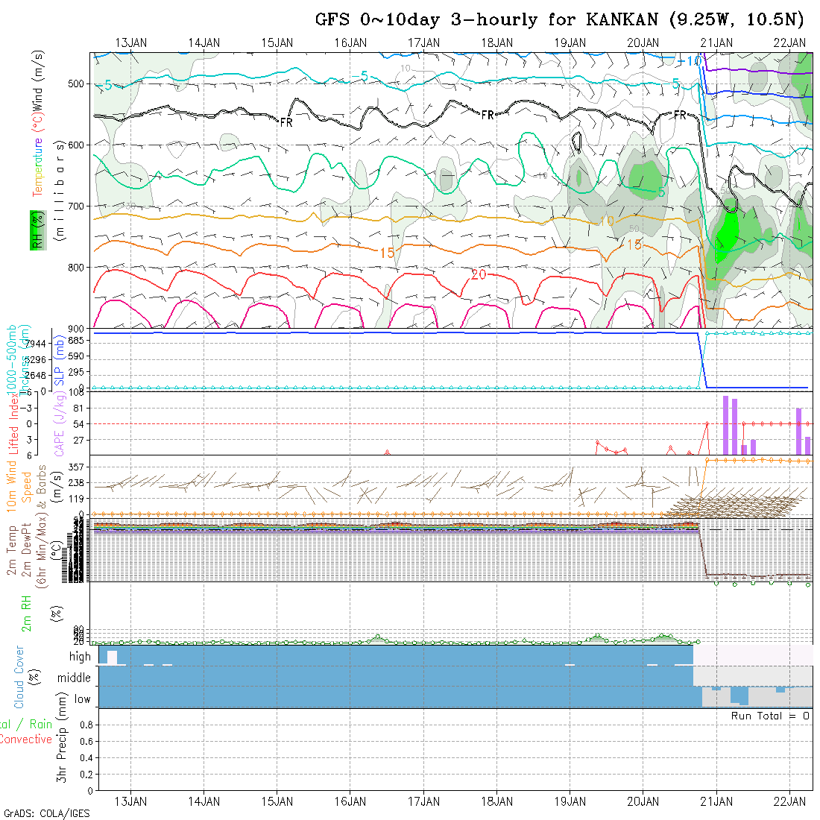
Task: Click the blue "Cloud Cover" axis label
Action: (x=19, y=677)
